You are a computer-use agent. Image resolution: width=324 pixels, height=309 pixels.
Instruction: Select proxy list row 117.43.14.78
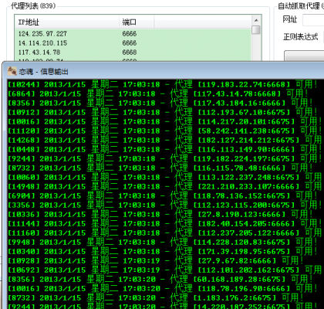[133, 53]
